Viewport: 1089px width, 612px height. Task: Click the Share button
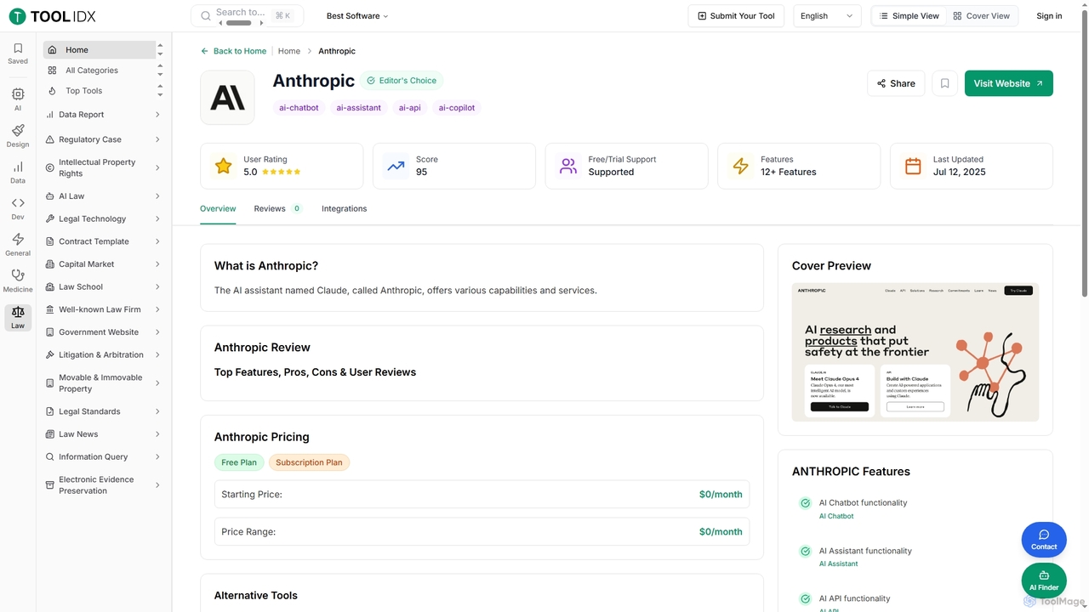point(896,83)
